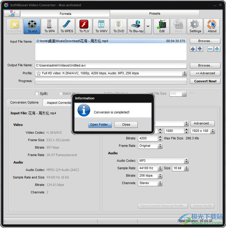Choose the To FLV format

pyautogui.click(x=84, y=26)
